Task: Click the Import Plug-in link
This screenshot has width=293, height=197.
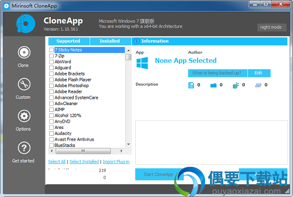Action: point(116,161)
